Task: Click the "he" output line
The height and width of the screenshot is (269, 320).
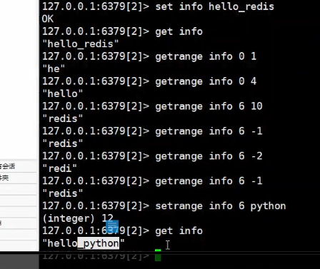Action: click(54, 69)
